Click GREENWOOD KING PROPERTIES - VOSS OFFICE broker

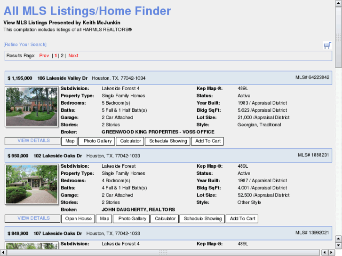[158, 132]
